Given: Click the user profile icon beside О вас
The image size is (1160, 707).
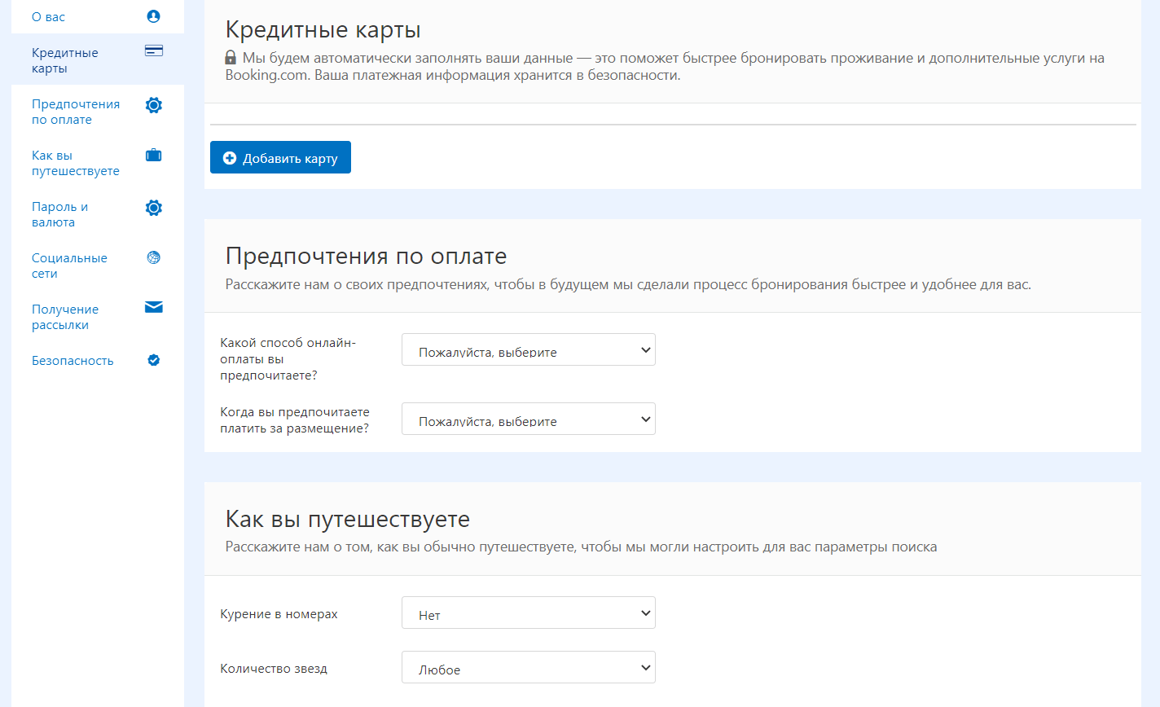Looking at the screenshot, I should point(153,16).
